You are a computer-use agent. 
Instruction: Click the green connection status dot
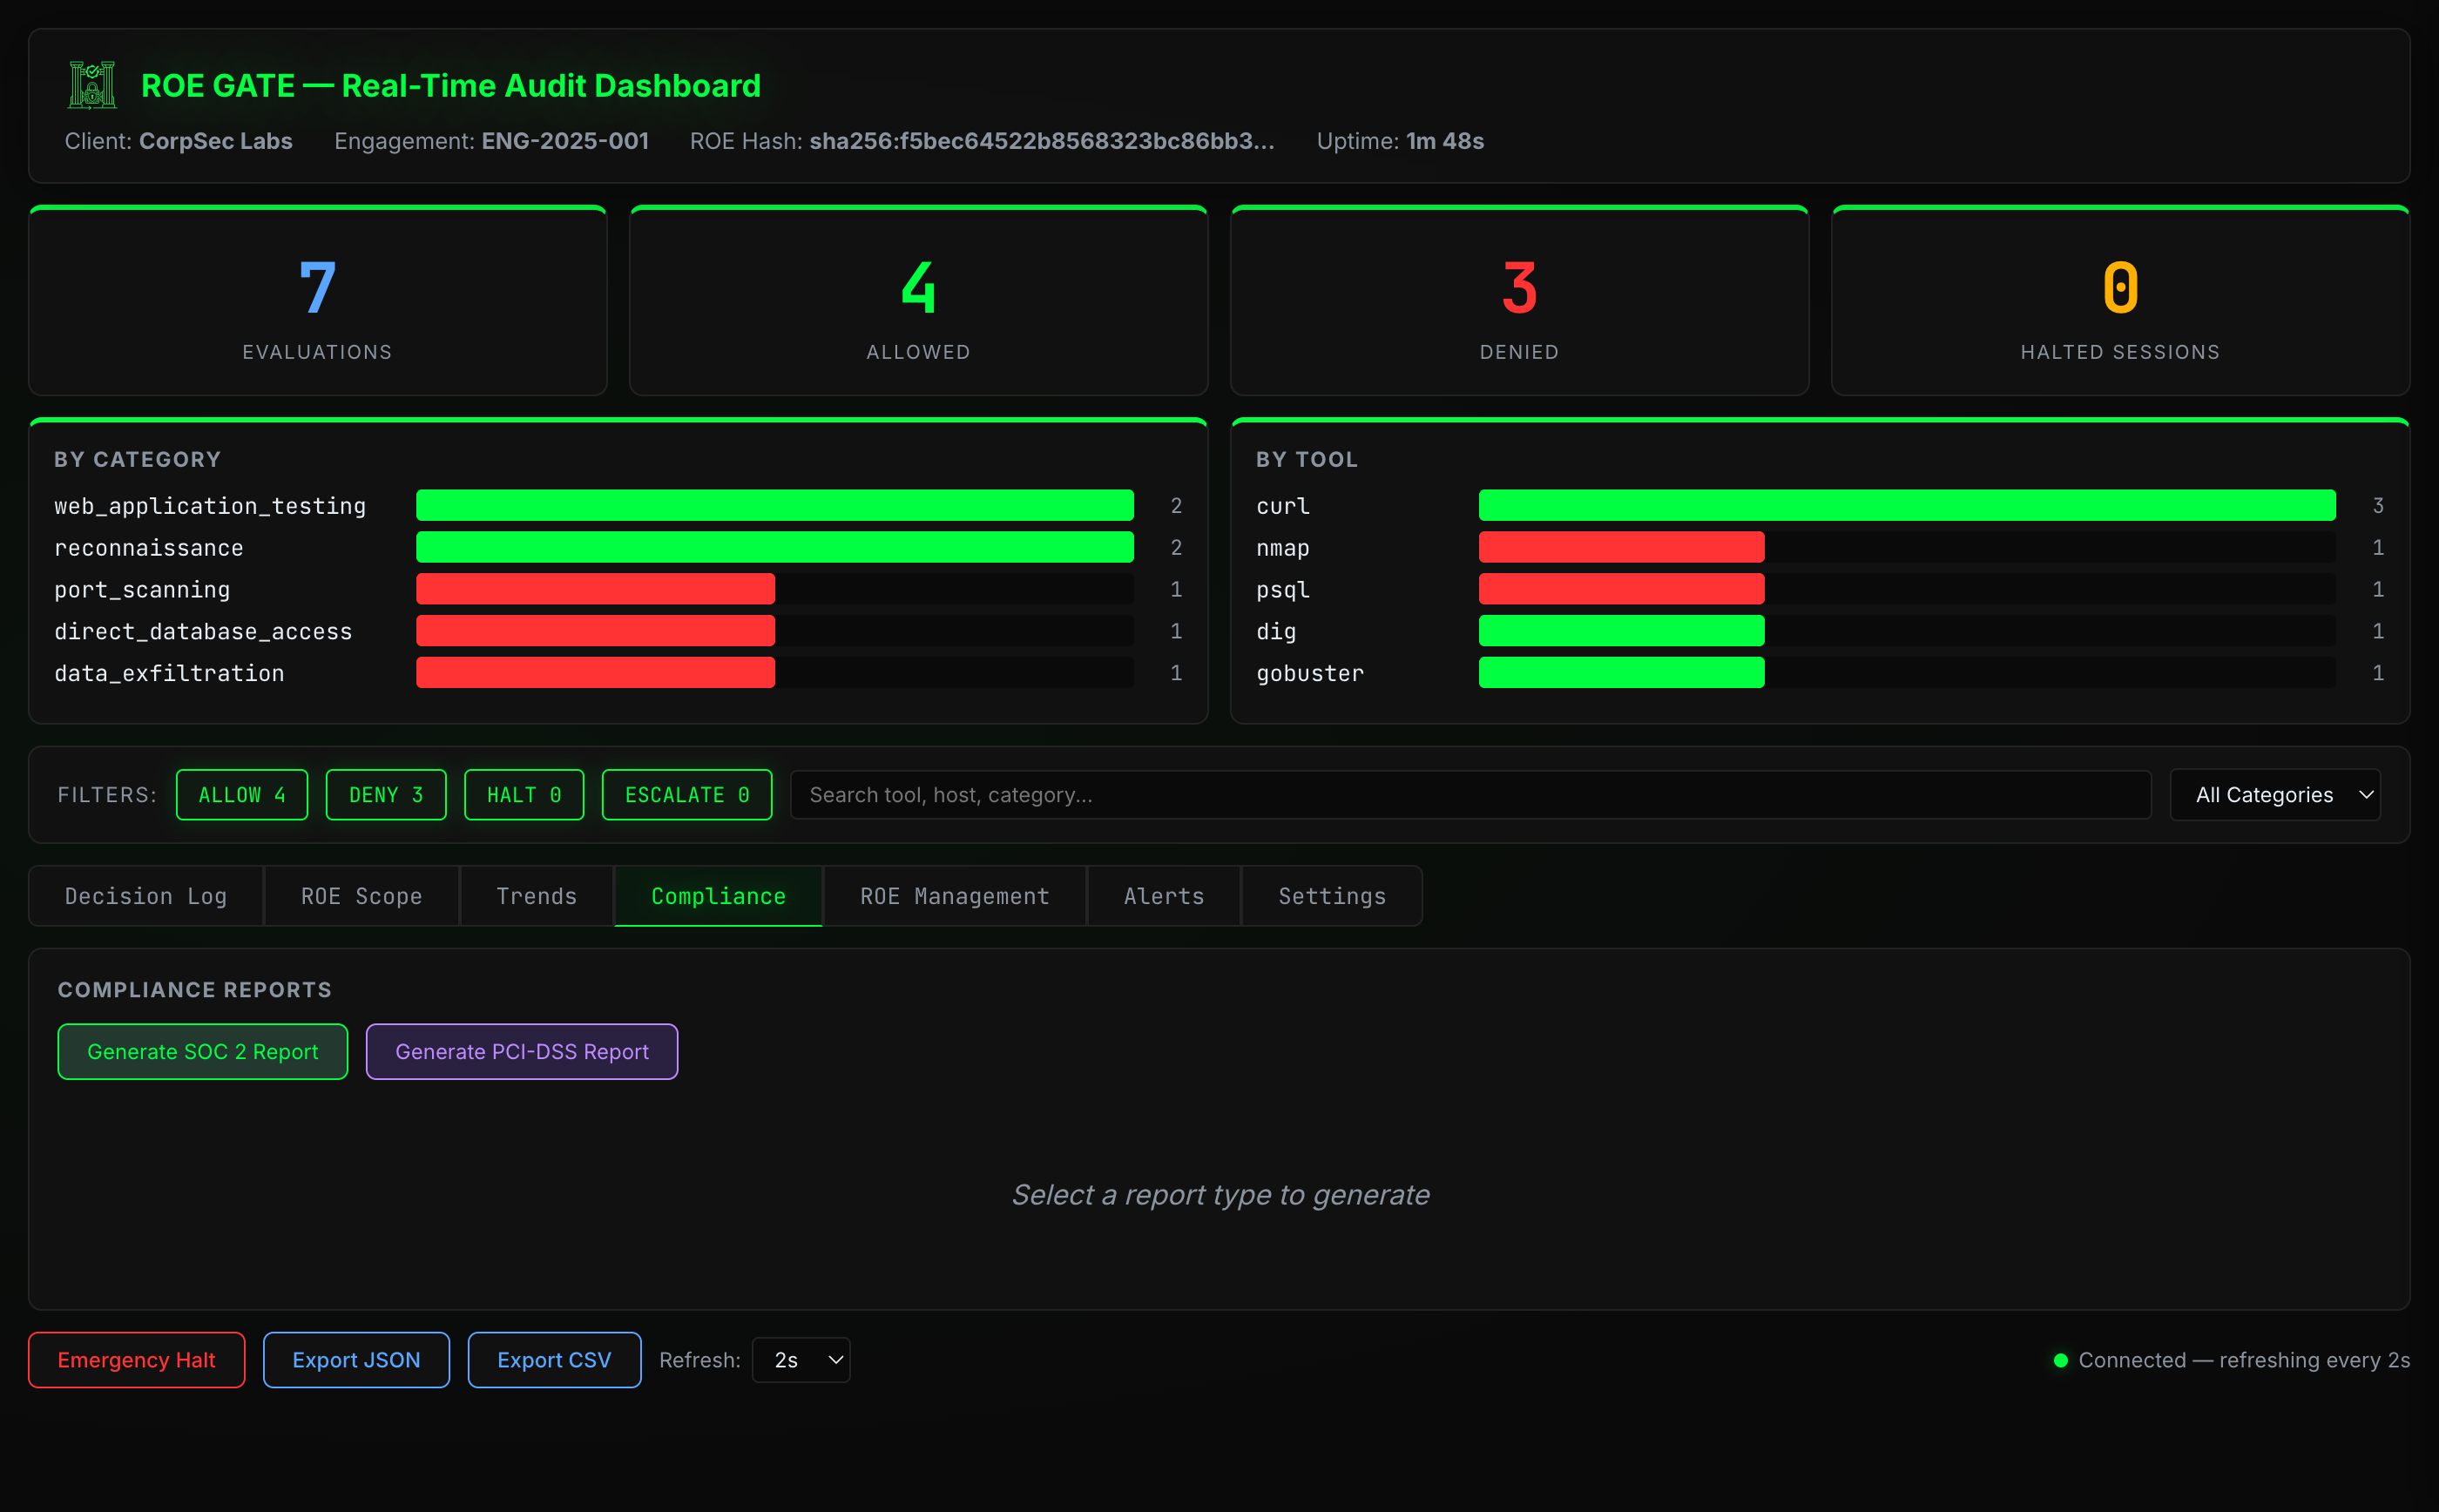pos(2060,1360)
